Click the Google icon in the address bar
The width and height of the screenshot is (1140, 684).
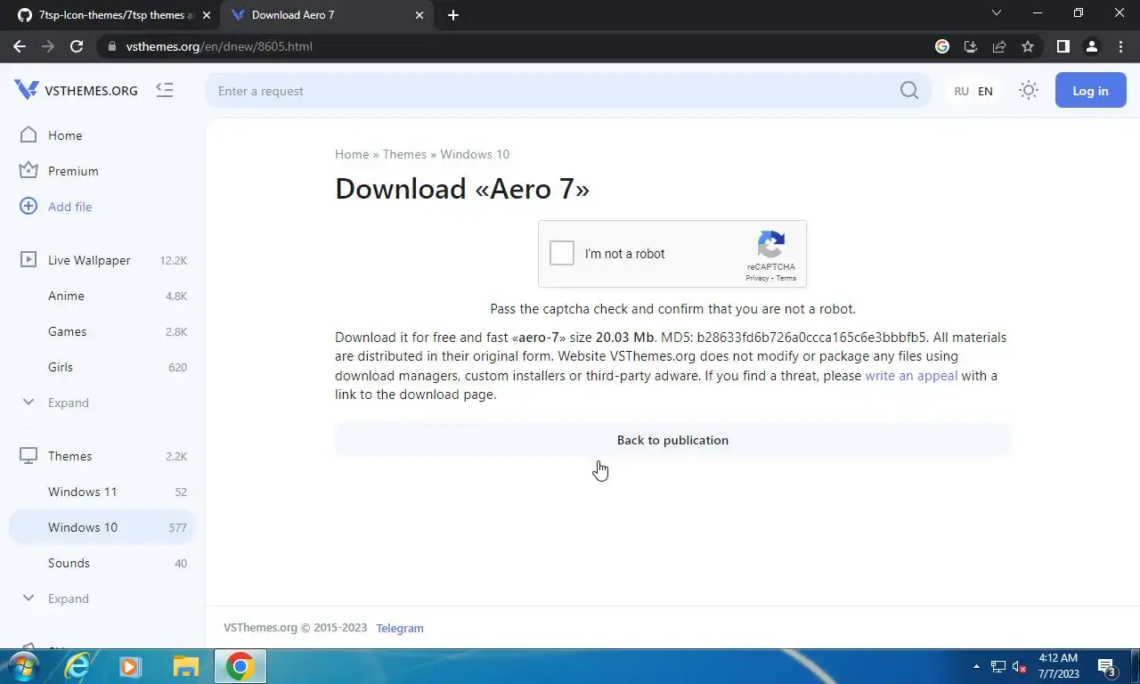coord(942,46)
